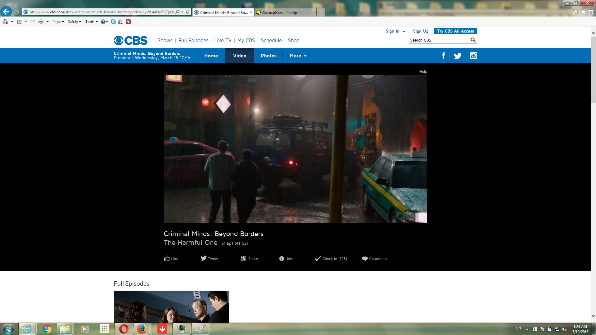596x335 pixels.
Task: Open CBS Twitter page icon
Action: 458,56
